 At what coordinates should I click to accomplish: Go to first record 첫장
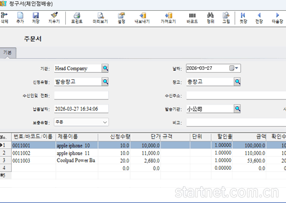click(x=243, y=18)
